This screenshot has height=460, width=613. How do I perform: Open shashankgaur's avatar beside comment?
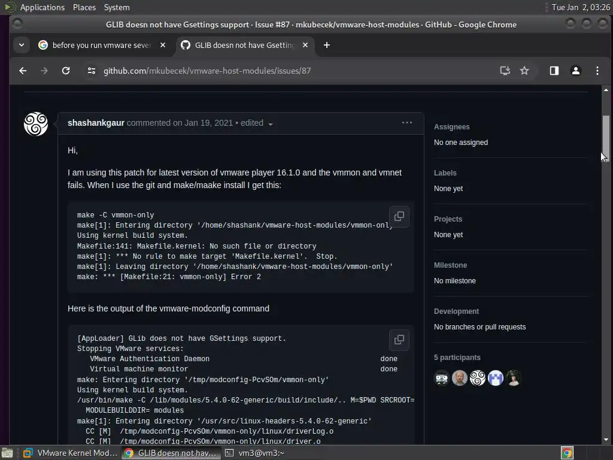click(36, 124)
